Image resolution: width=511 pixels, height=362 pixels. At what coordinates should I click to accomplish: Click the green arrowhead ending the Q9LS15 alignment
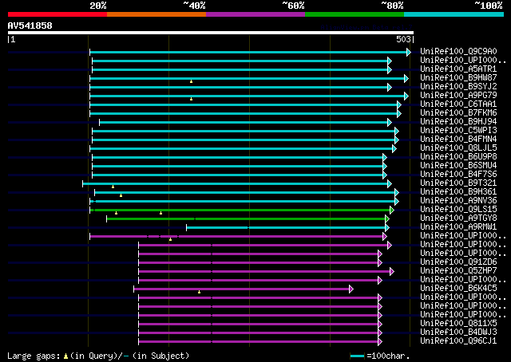[x=392, y=211]
